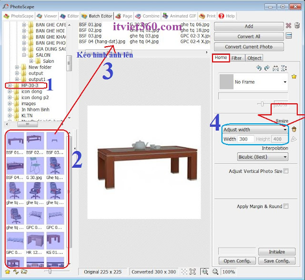305x280 pixels.
Task: Click the acorn icon beside Adjust width
Action: pyautogui.click(x=294, y=129)
